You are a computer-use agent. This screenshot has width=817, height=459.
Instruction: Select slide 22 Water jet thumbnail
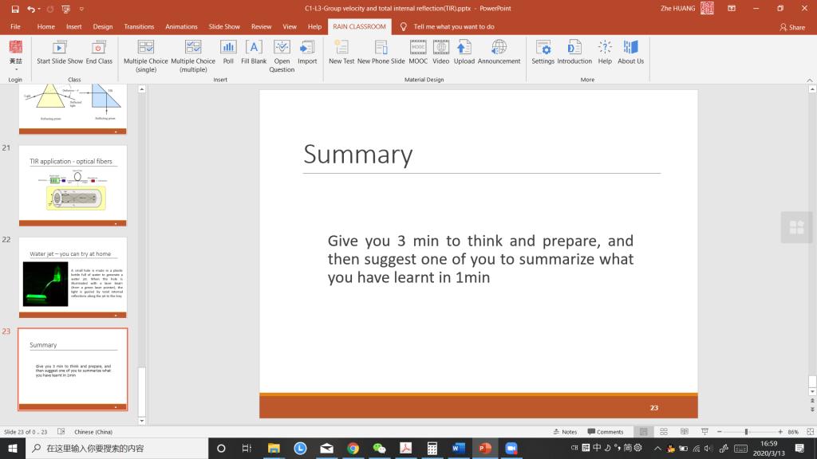point(73,278)
